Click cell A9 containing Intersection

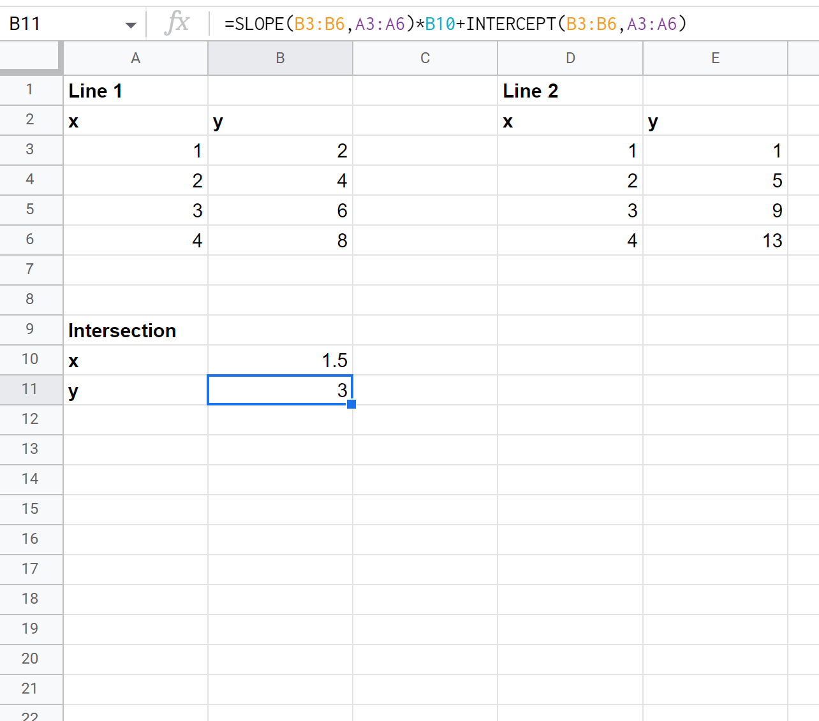point(122,330)
